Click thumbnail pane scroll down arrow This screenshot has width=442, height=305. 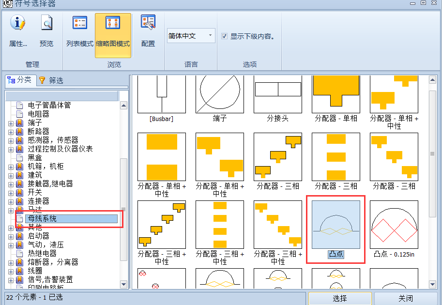click(x=432, y=284)
